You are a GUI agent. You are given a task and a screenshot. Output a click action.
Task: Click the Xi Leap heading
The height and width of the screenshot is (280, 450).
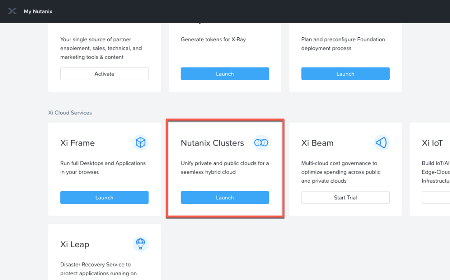[75, 244]
